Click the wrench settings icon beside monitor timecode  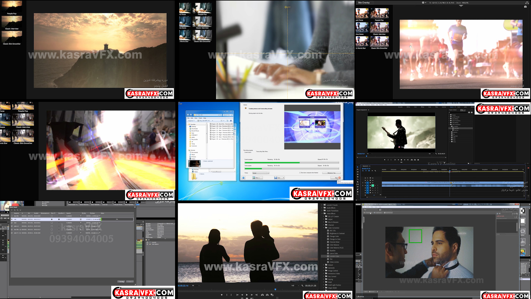pos(302,286)
